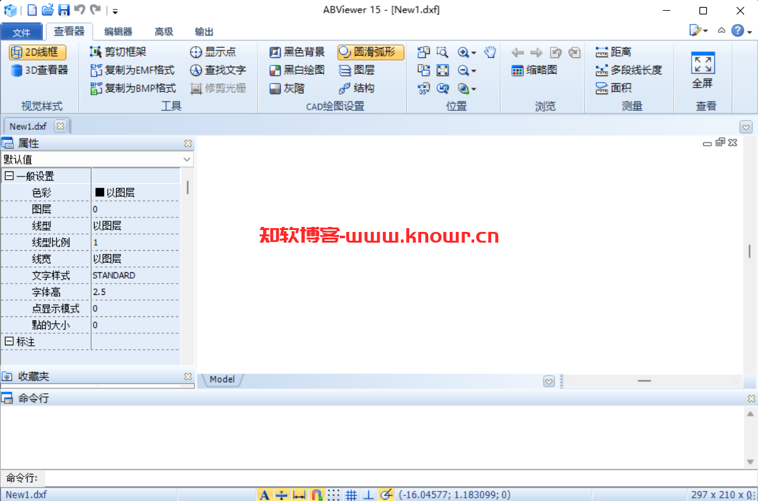Open the 缩略图 thumbnails view
This screenshot has height=501, width=758.
(534, 70)
